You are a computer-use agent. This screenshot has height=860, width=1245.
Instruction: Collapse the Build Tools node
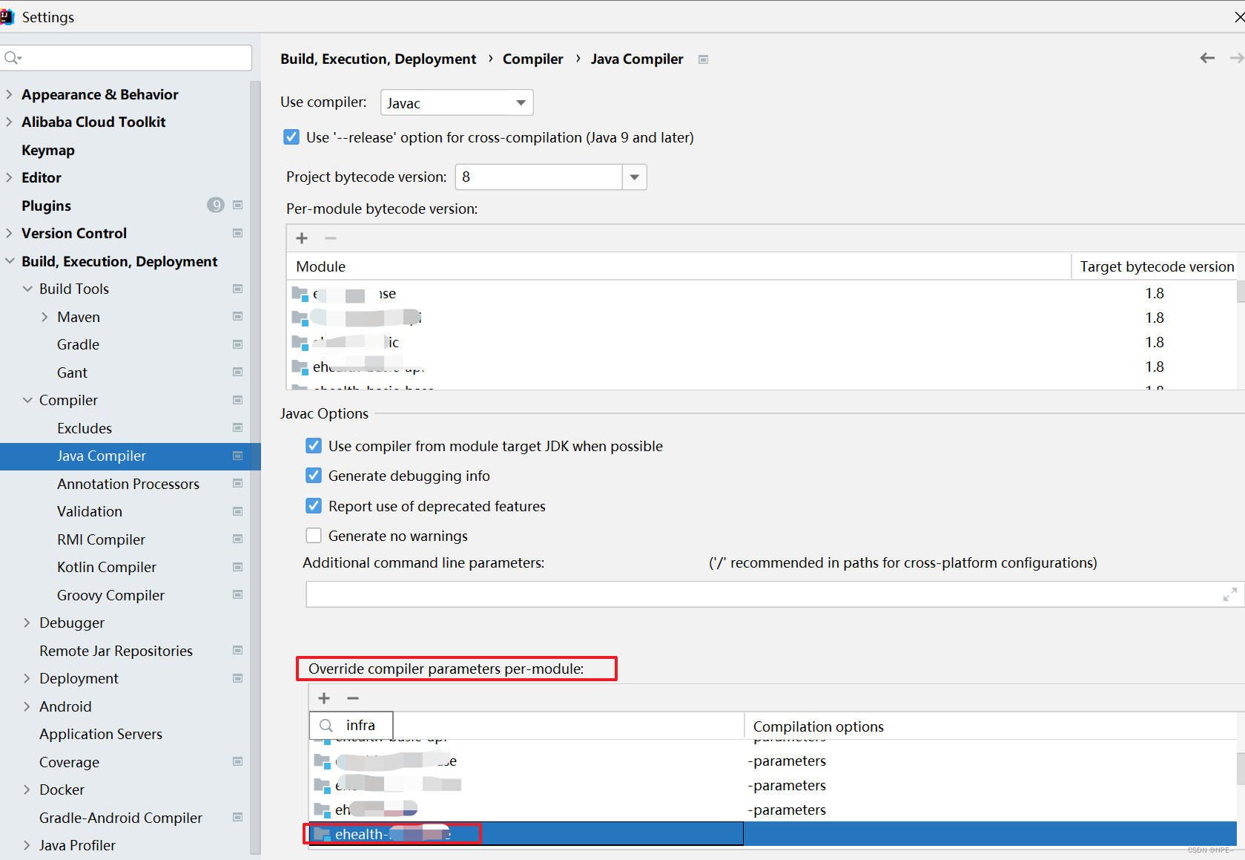[27, 289]
